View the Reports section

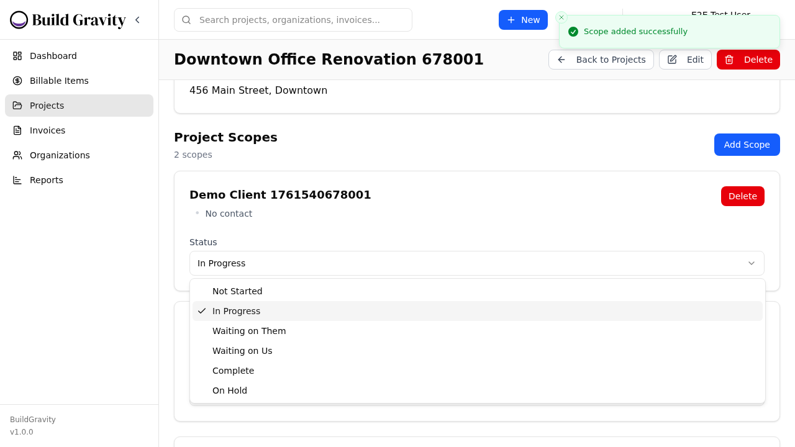pos(46,180)
